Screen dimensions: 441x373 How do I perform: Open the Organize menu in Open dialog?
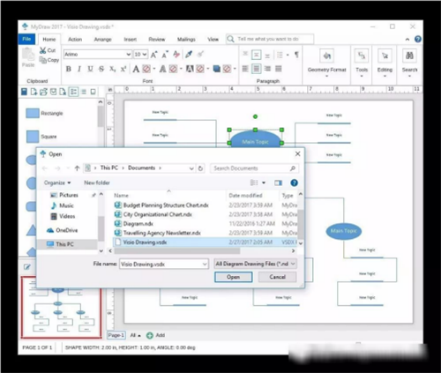click(x=57, y=183)
